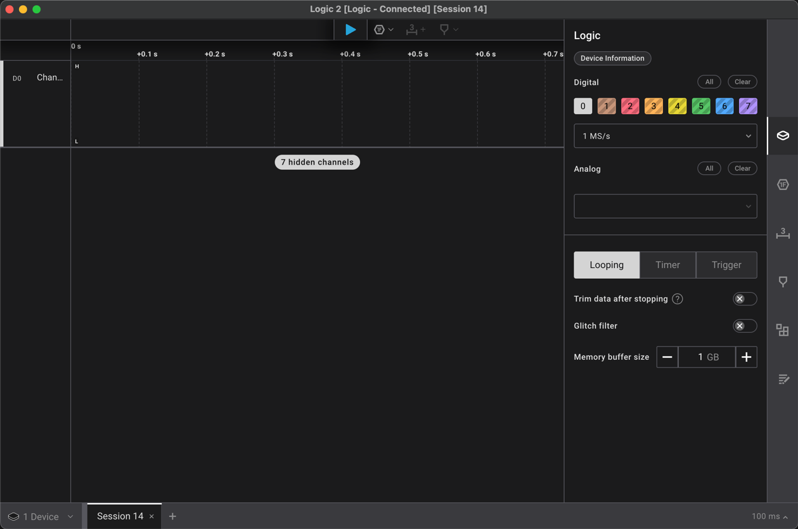The image size is (798, 529).
Task: Toggle digital channel 1
Action: pos(607,106)
